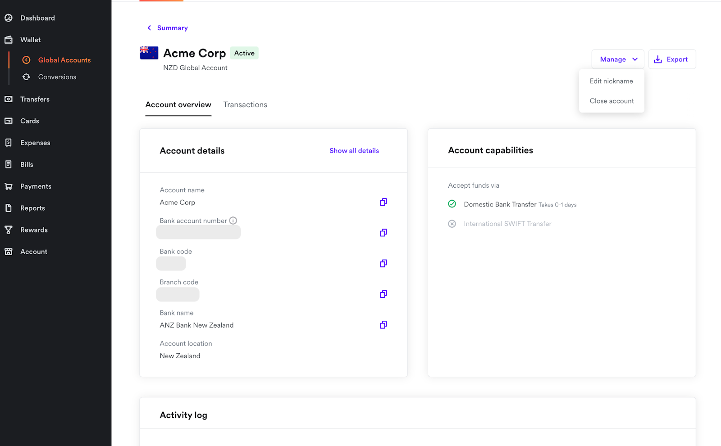Open Dashboard from the sidebar

(37, 18)
